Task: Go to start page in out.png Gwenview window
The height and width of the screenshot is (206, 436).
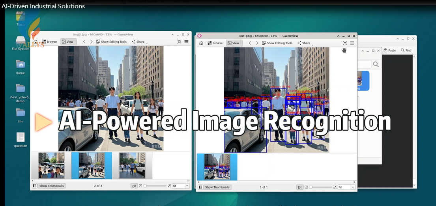Action: point(201,43)
